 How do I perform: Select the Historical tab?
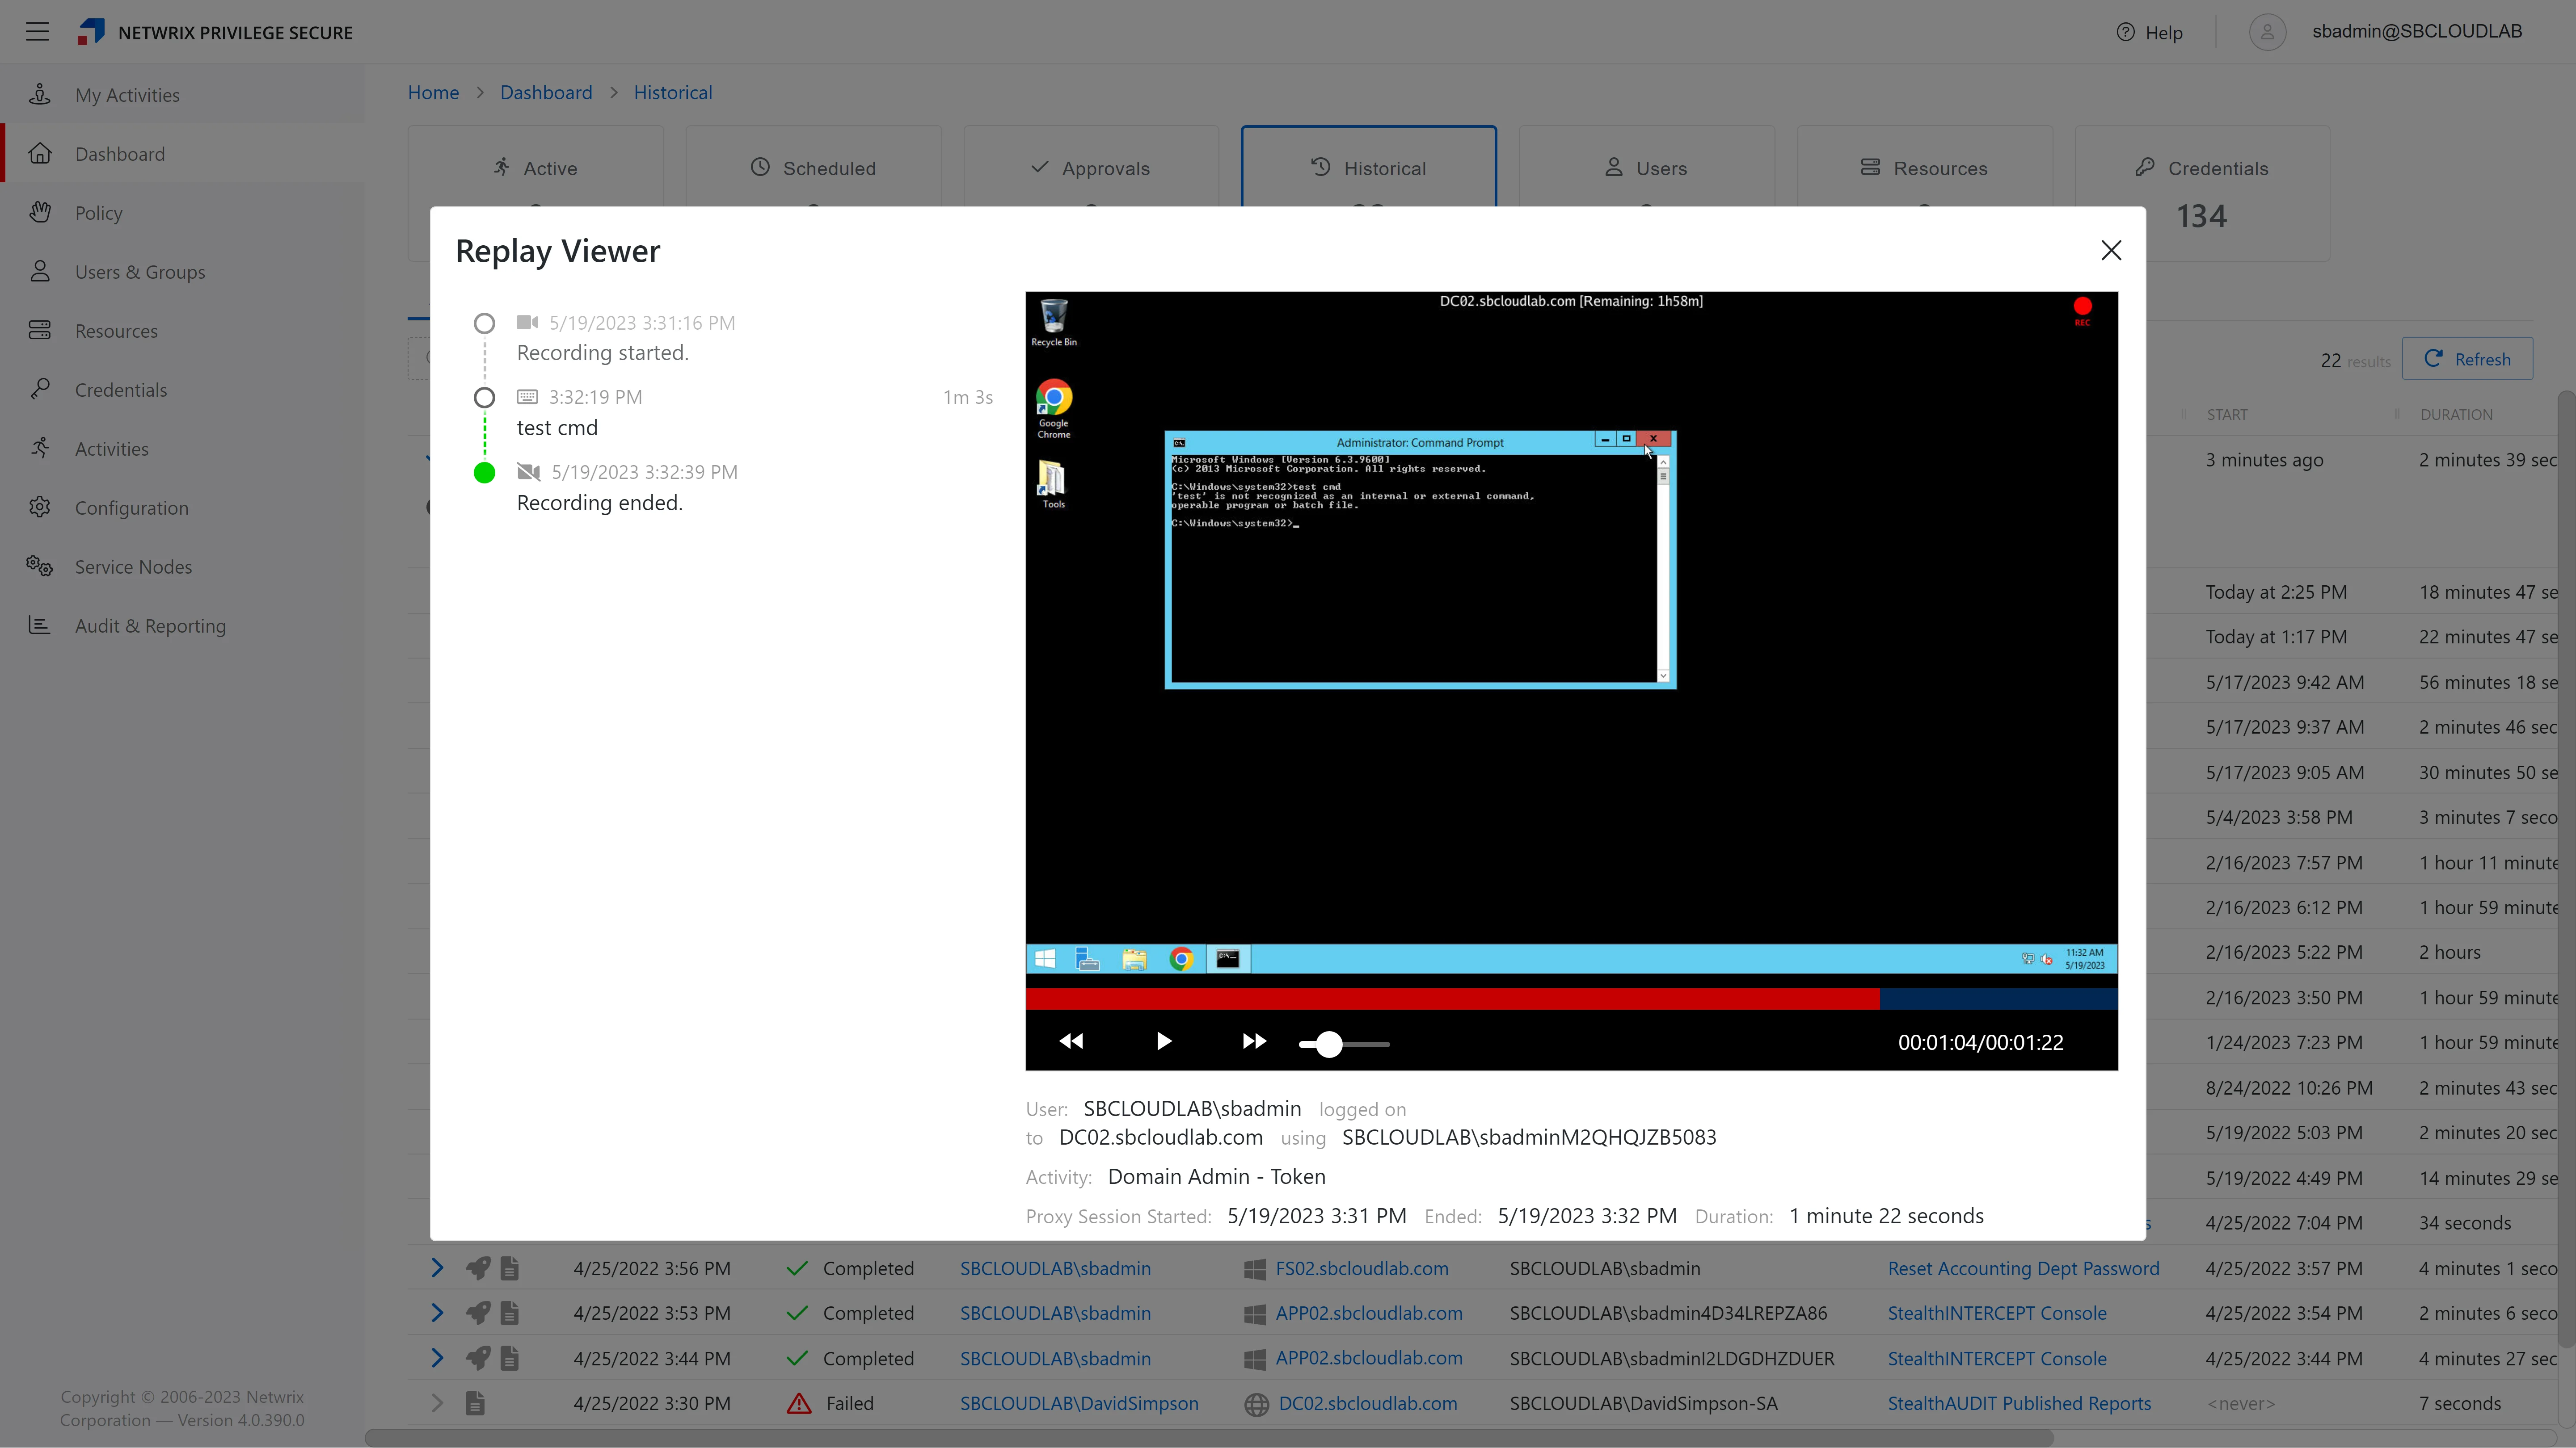(1369, 168)
